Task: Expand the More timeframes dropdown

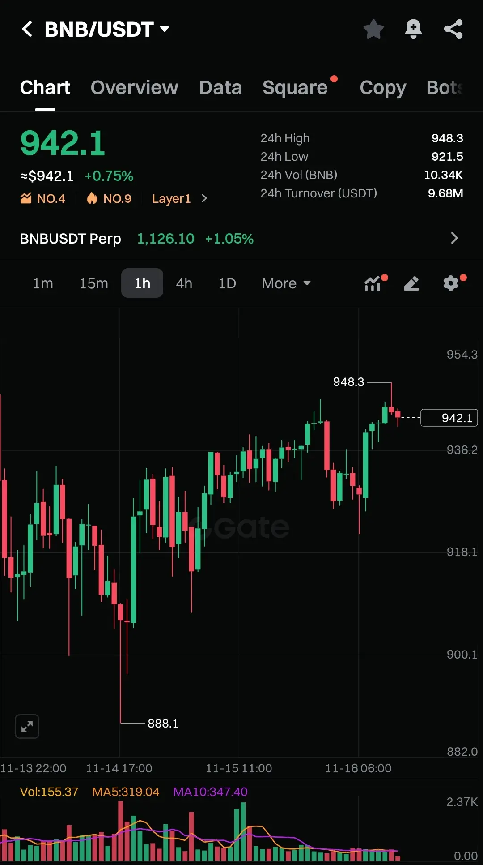Action: click(286, 283)
